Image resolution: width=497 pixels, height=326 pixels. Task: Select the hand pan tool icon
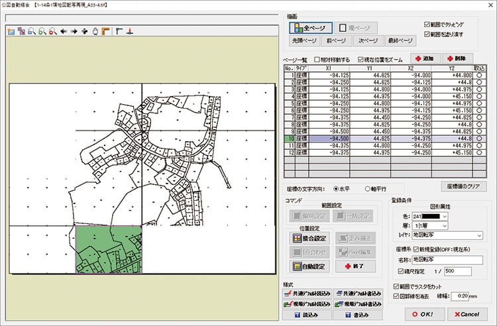tap(95, 31)
